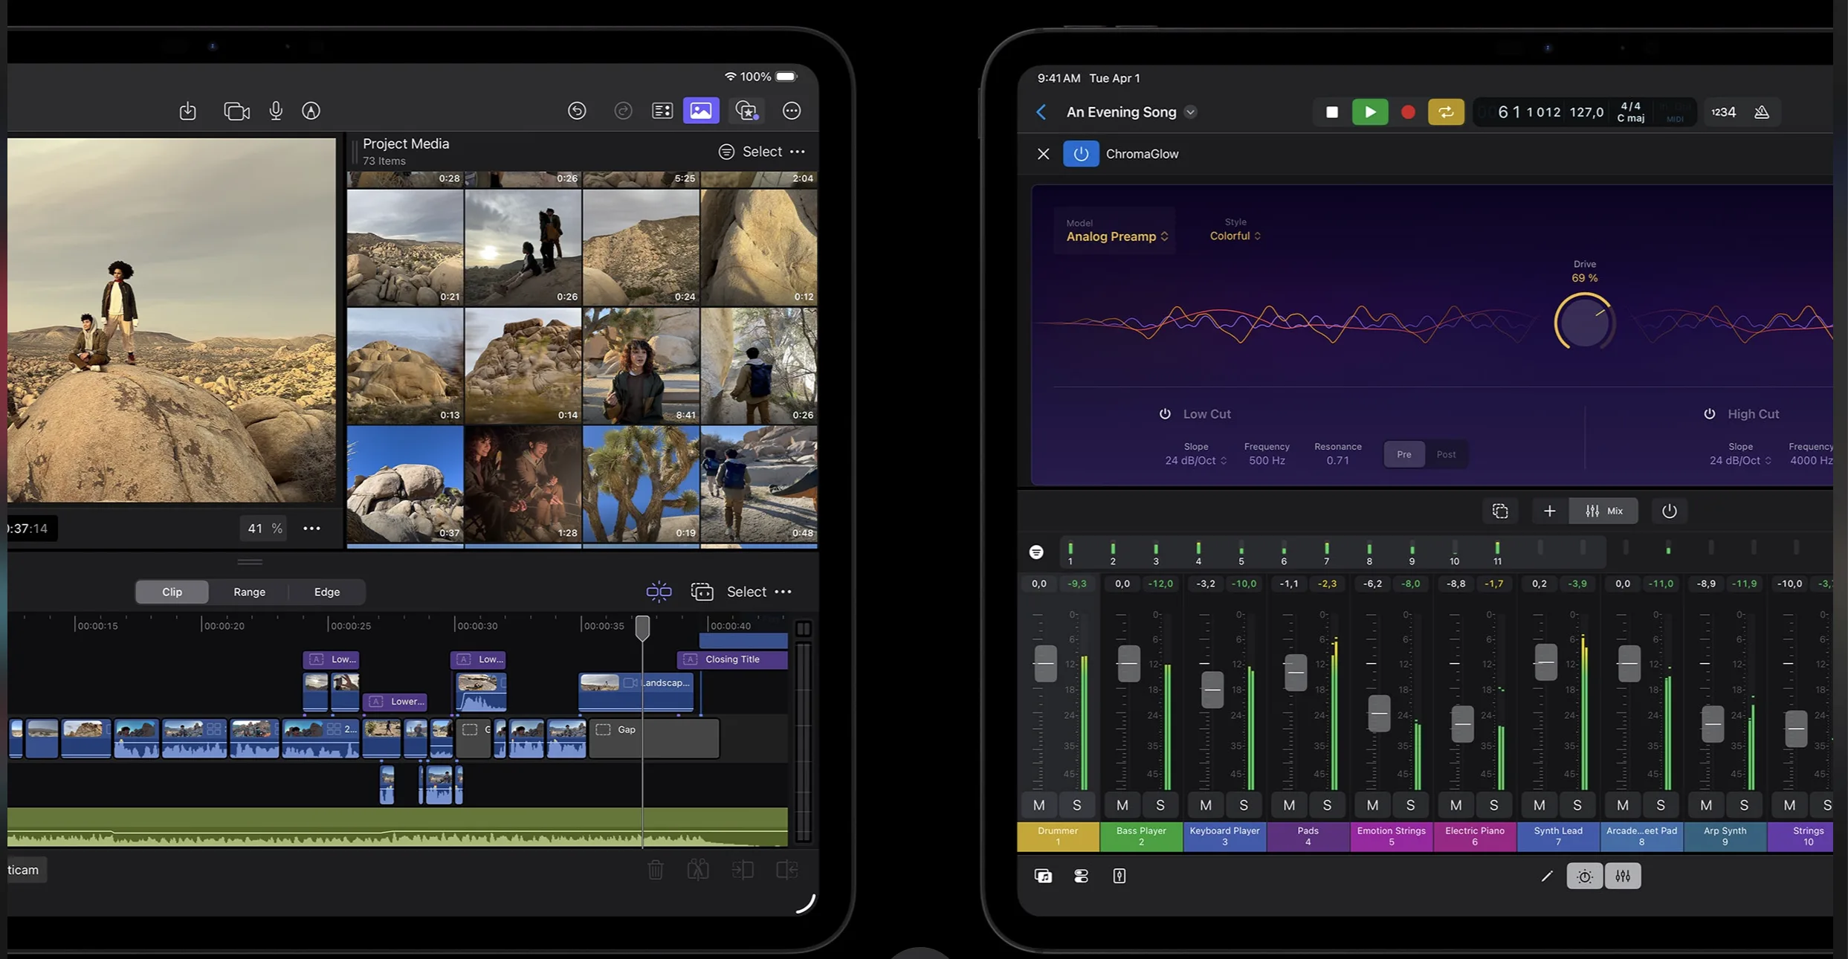The width and height of the screenshot is (1848, 959).
Task: Open the Mix panel icon
Action: point(1603,511)
